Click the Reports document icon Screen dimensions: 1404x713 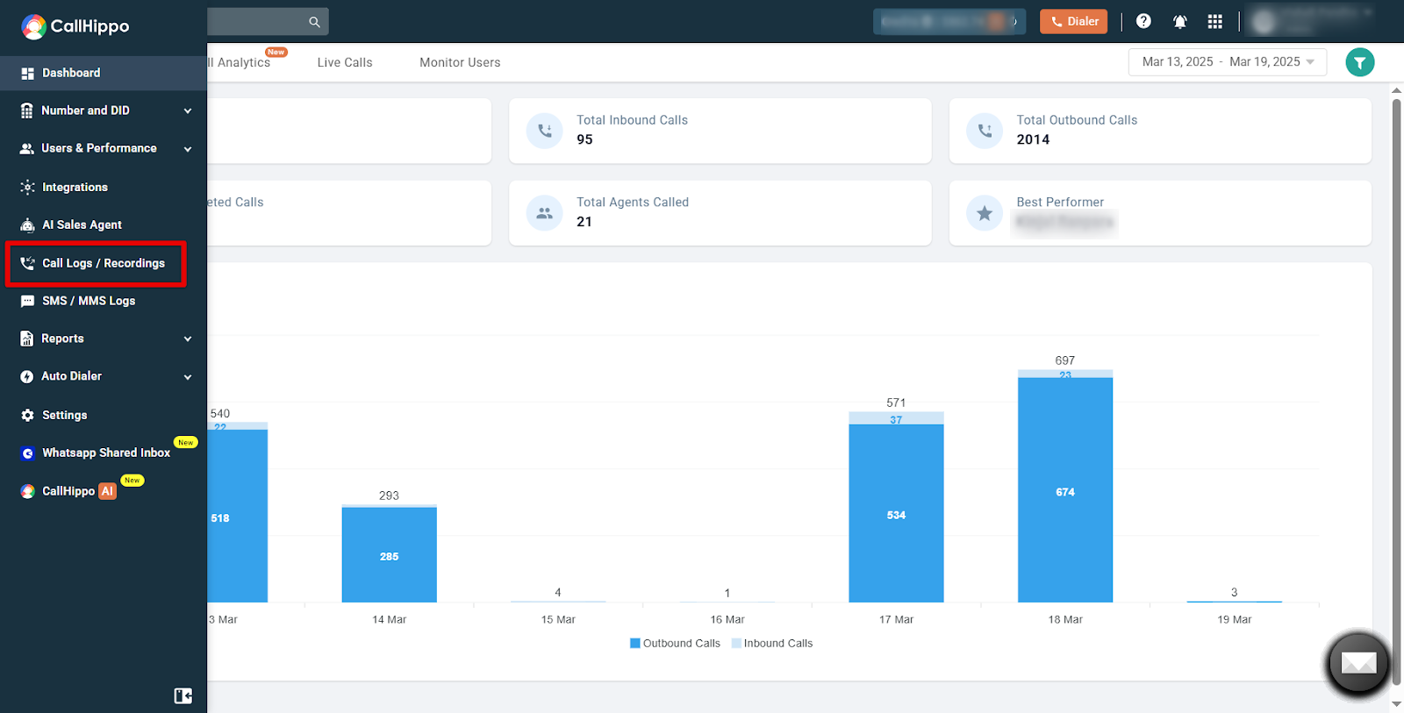27,339
